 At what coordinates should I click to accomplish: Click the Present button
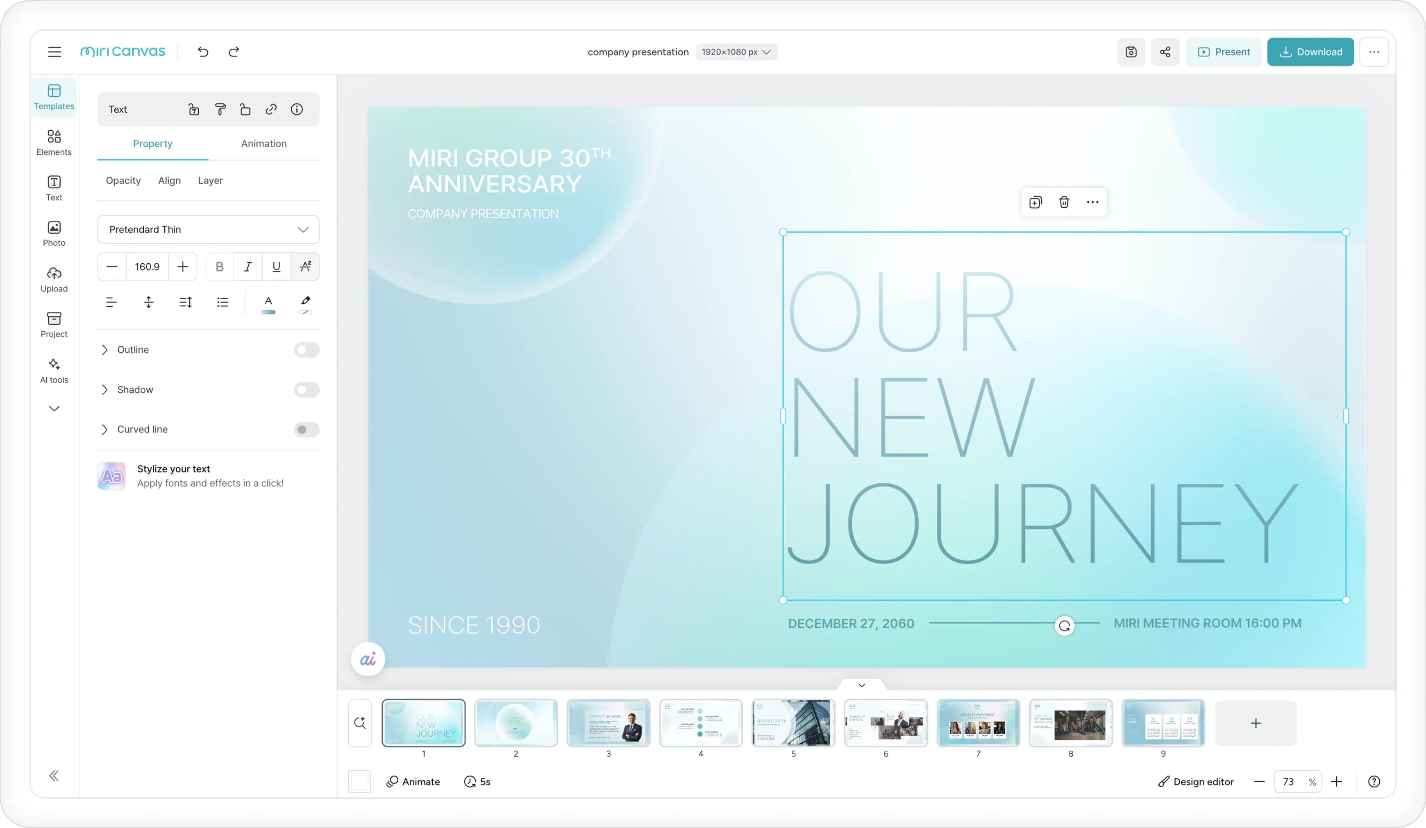pyautogui.click(x=1223, y=52)
